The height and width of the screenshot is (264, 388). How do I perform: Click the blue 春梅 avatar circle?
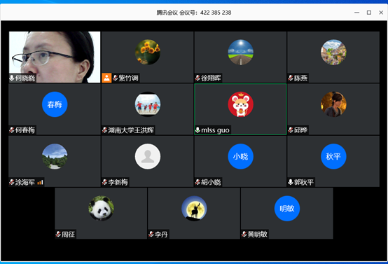[x=55, y=104]
